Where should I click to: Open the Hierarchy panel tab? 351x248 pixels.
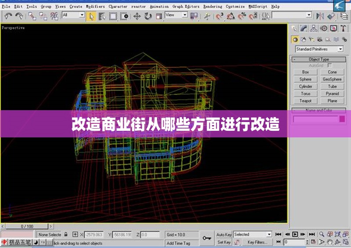coord(314,29)
